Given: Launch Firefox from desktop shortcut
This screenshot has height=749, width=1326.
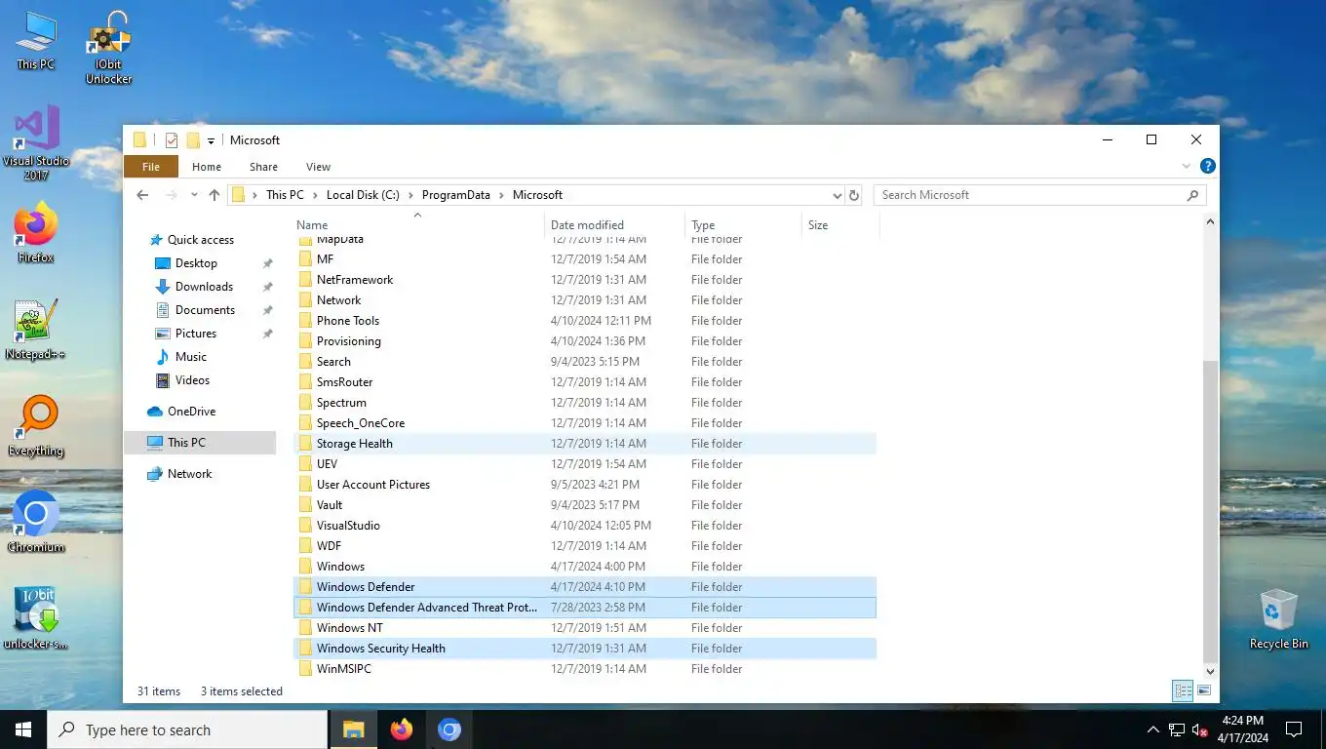Looking at the screenshot, I should coord(36,233).
